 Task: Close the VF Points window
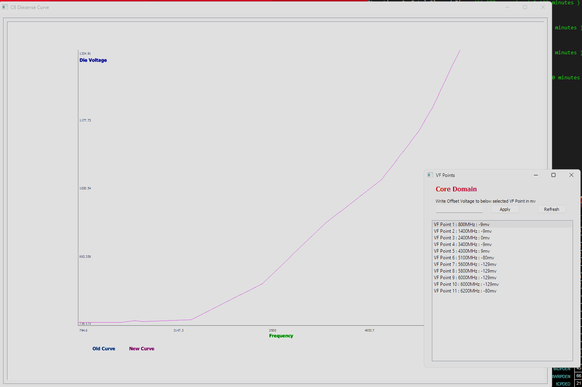571,175
